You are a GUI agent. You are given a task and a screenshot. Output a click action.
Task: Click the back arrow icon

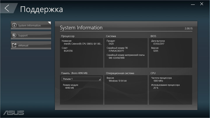7,8
